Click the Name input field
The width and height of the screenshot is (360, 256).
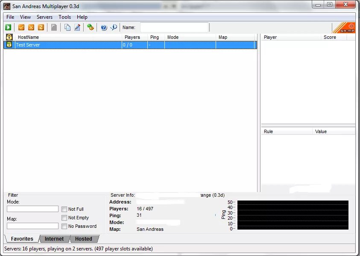click(x=174, y=27)
